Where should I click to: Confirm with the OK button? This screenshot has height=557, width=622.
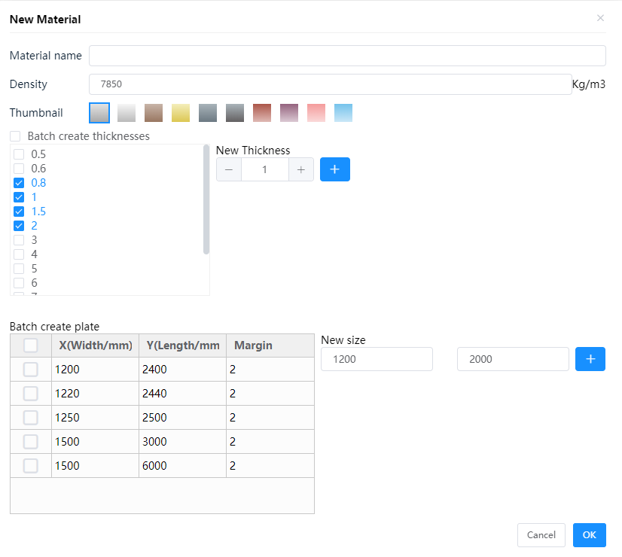[x=590, y=535]
